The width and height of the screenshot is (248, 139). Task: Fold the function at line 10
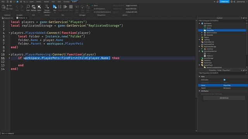point(9,54)
